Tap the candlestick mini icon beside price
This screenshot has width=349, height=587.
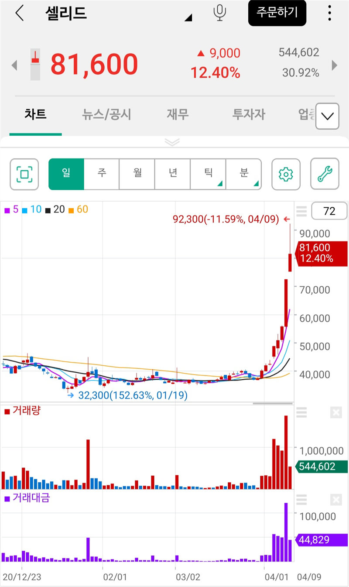[x=35, y=64]
